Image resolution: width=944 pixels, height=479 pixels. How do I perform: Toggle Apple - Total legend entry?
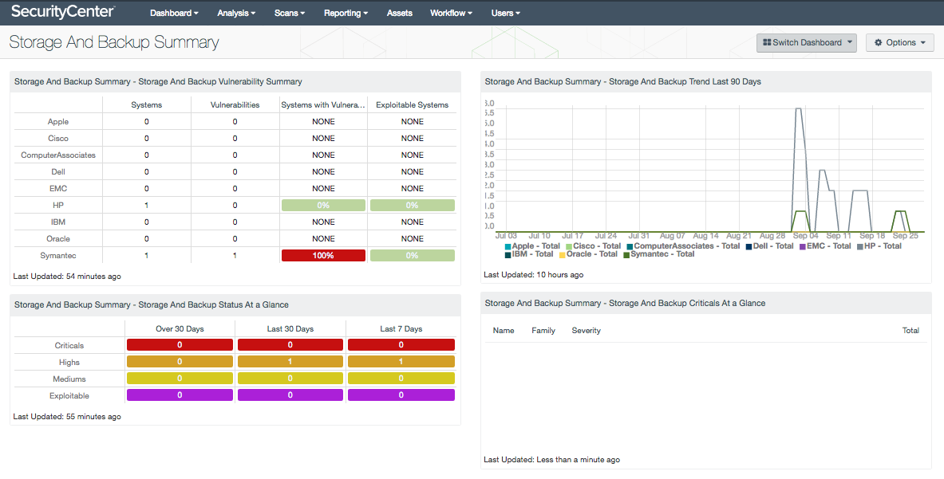tap(532, 245)
